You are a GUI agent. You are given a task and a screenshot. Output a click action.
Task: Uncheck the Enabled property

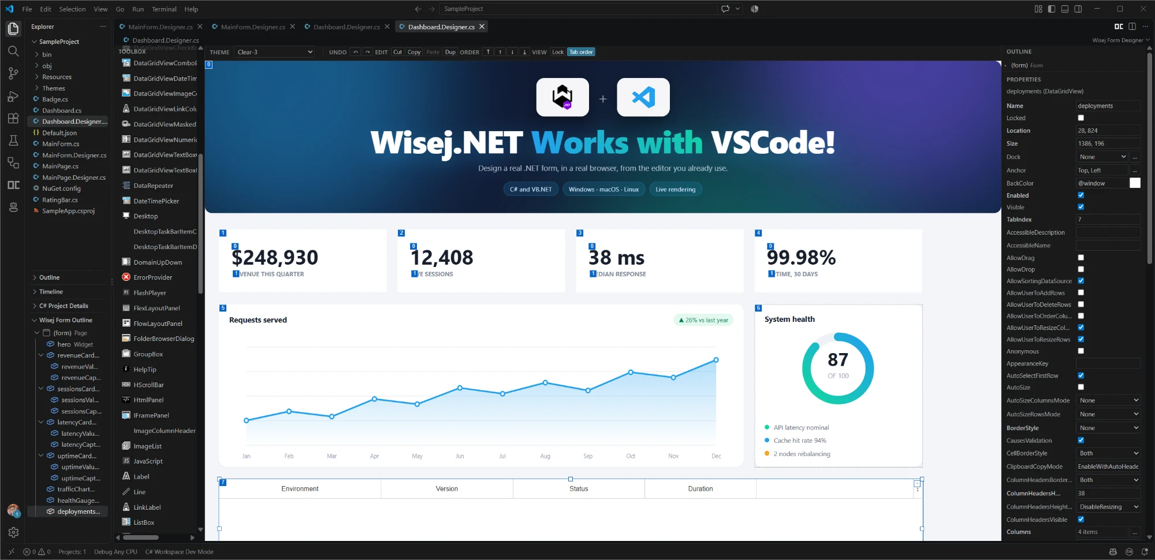click(1081, 195)
